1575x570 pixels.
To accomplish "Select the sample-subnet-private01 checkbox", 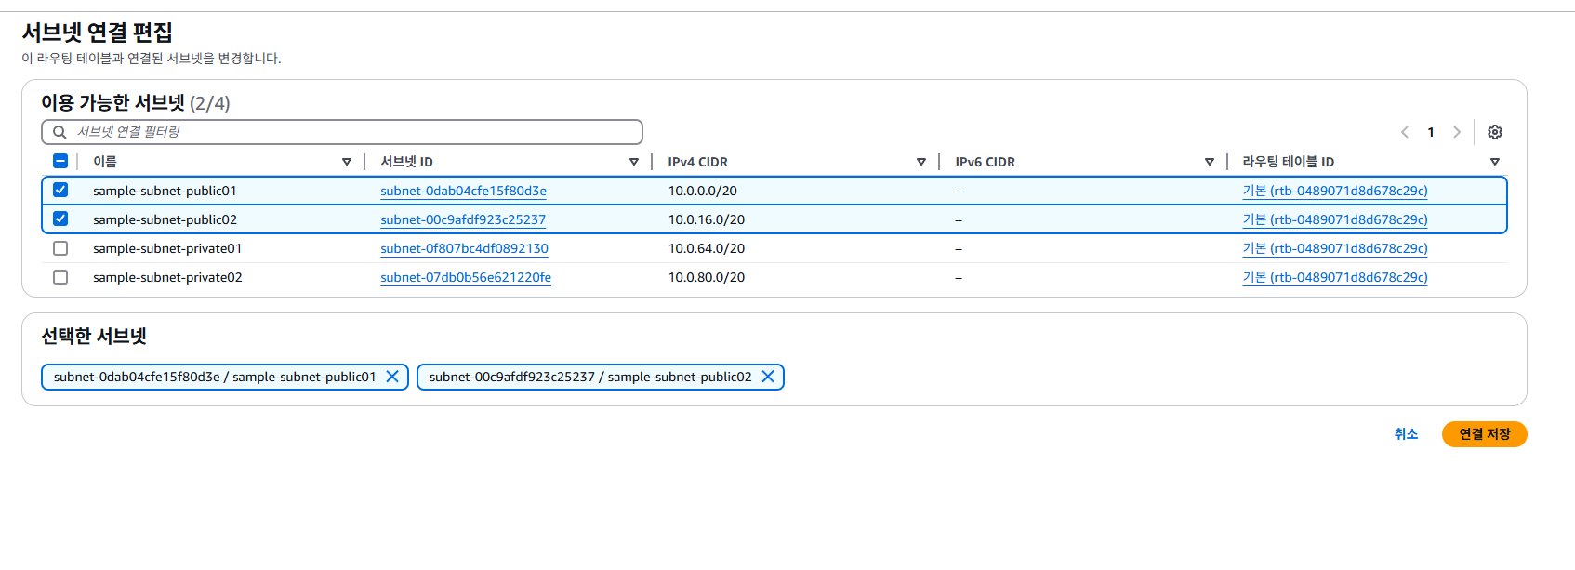I will coord(60,248).
